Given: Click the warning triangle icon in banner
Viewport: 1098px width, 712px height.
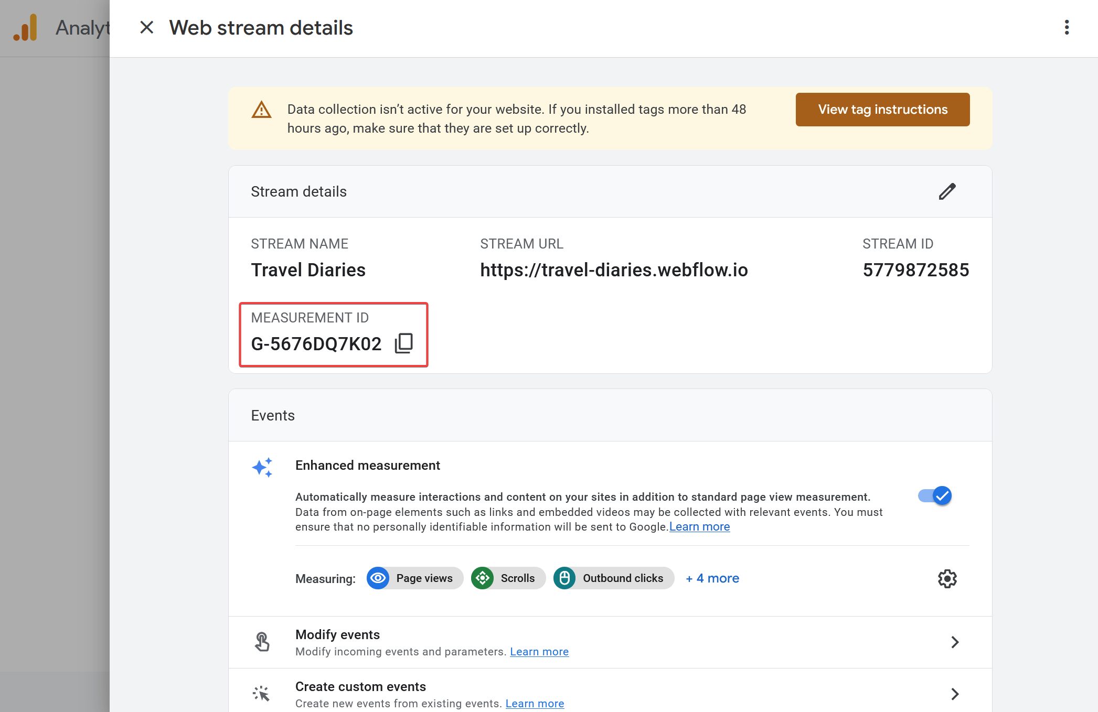Looking at the screenshot, I should [x=261, y=110].
